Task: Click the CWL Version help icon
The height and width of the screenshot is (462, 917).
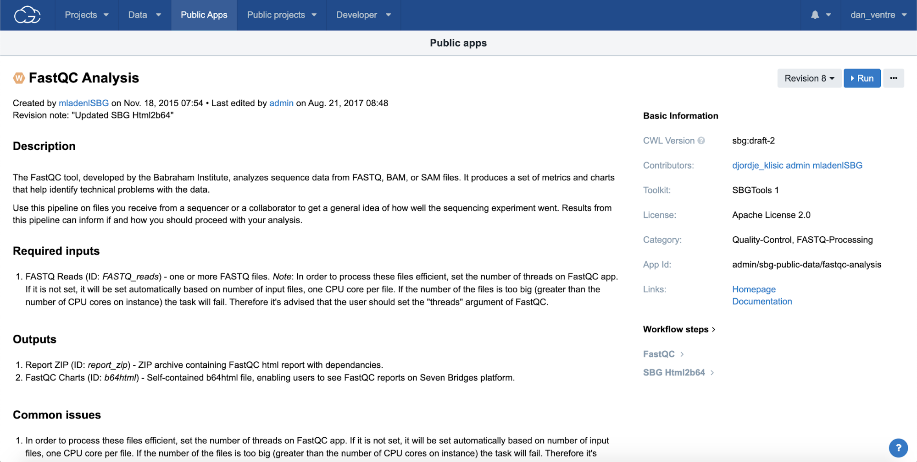Action: coord(701,141)
